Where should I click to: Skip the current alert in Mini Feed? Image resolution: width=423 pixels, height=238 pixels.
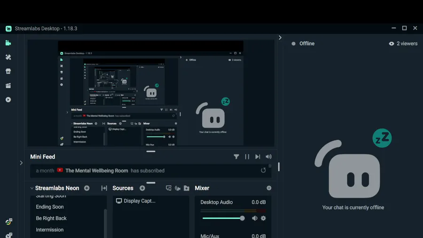(258, 157)
